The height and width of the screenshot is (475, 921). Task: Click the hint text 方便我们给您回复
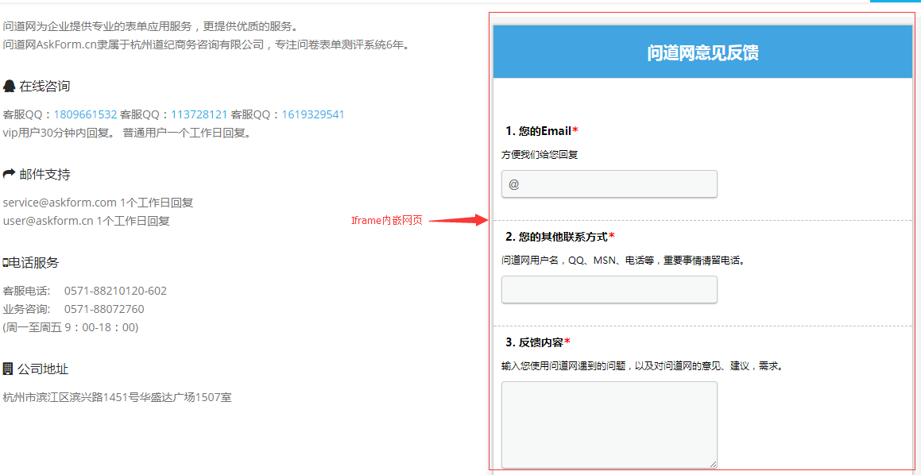click(x=540, y=155)
